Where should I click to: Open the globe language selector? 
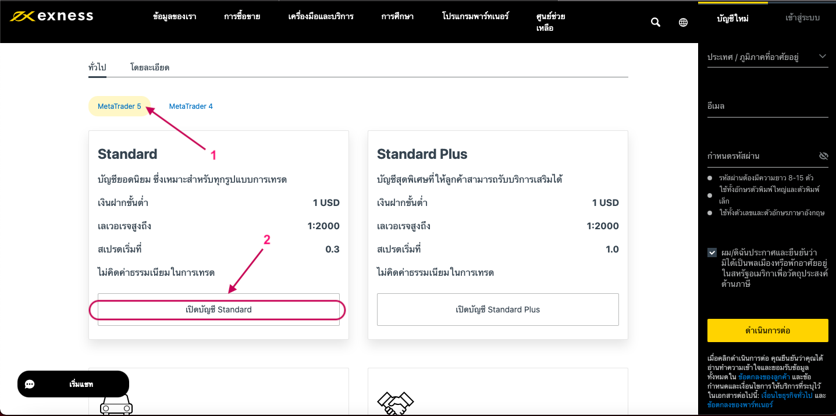tap(684, 22)
